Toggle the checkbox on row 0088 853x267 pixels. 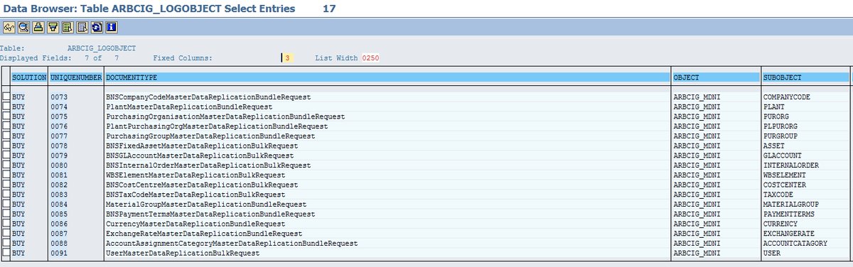pyautogui.click(x=6, y=243)
